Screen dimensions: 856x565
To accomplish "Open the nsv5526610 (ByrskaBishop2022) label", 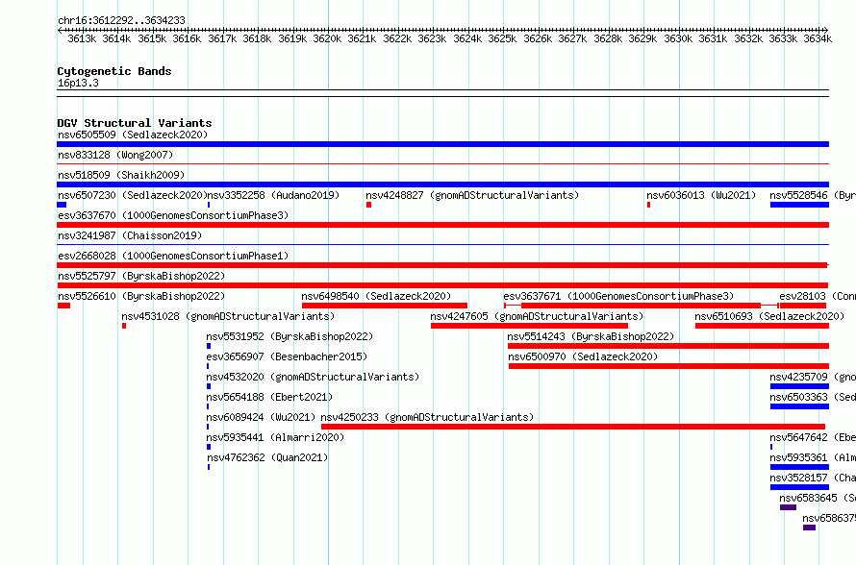I will point(141,296).
